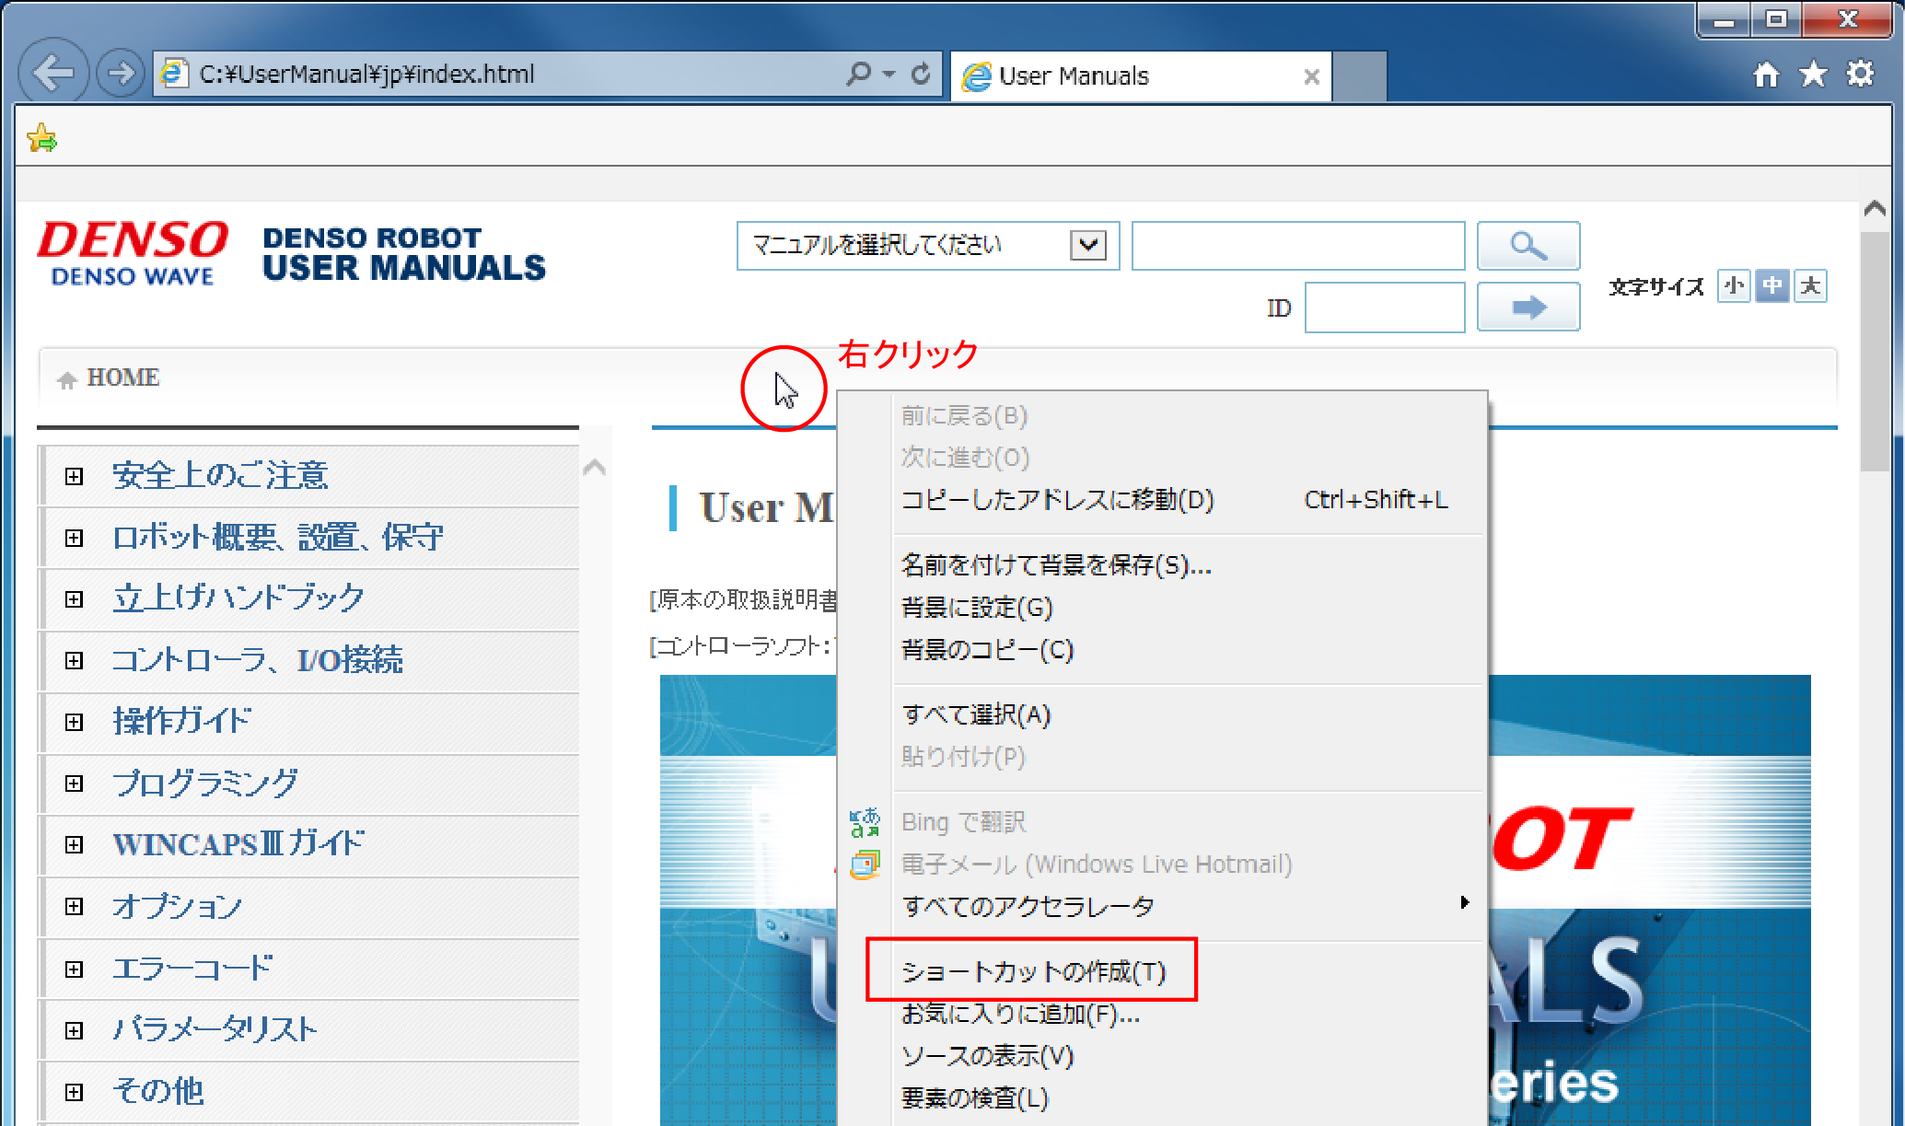Click inside the ID input field
This screenshot has width=1905, height=1126.
point(1384,308)
